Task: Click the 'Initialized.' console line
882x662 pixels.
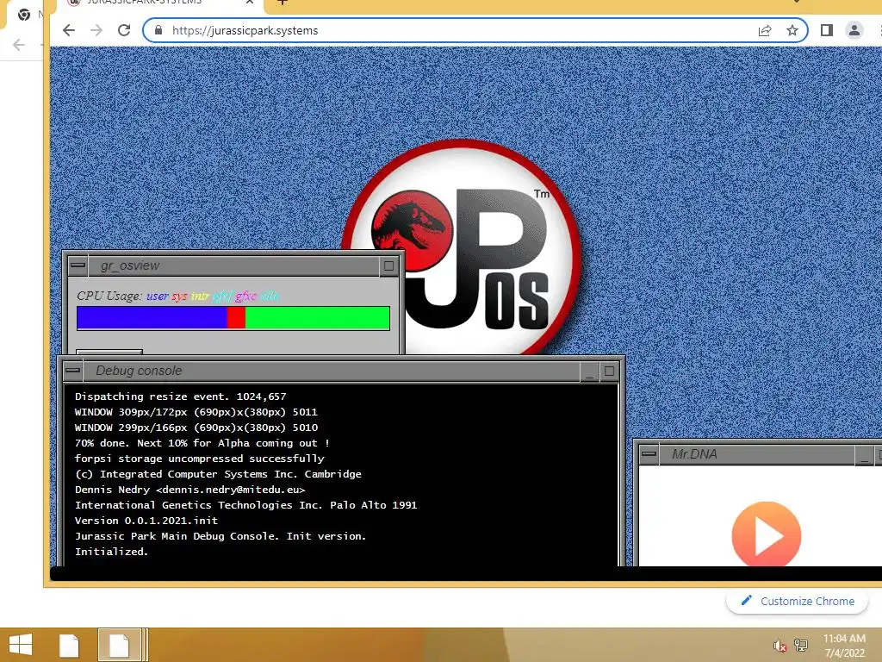Action: [111, 552]
